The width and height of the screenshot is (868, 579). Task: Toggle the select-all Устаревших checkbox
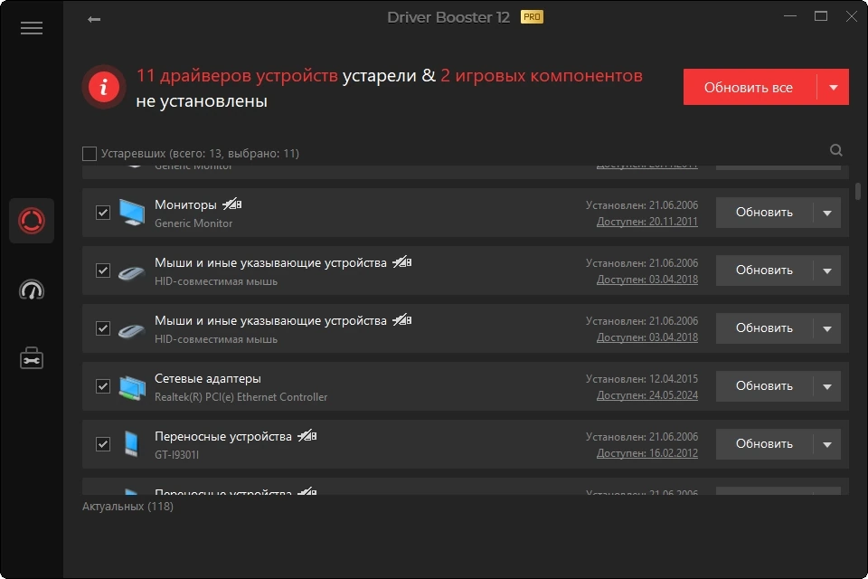(x=90, y=154)
